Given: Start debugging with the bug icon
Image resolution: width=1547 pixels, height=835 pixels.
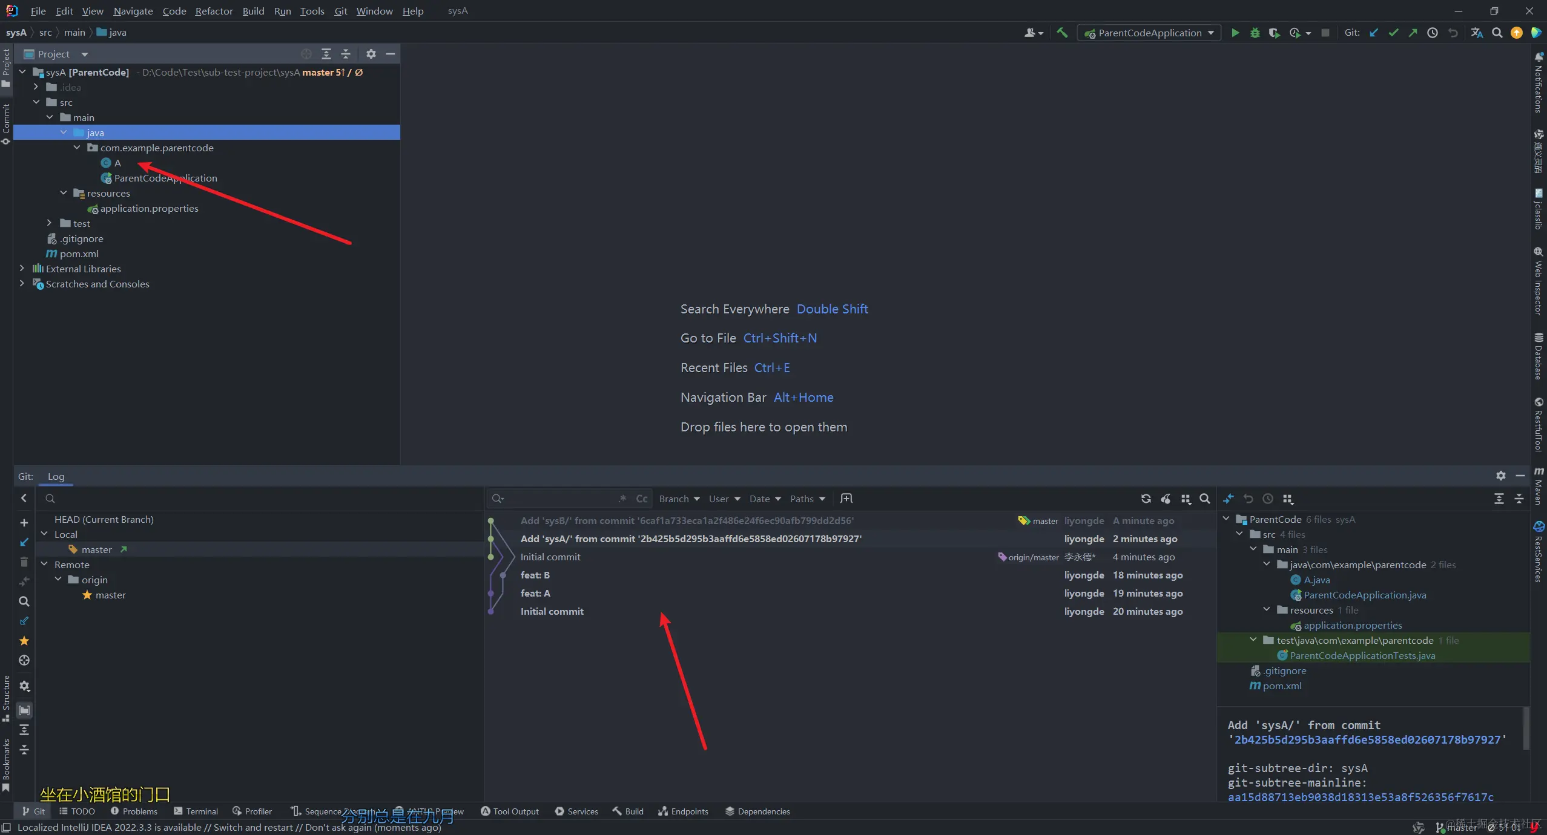Looking at the screenshot, I should [x=1255, y=33].
